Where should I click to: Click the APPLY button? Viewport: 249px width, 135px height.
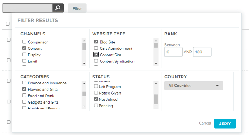[x=225, y=123]
